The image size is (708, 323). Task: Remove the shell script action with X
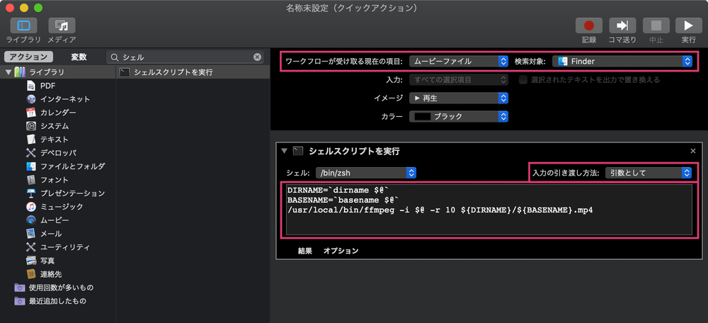(x=693, y=152)
